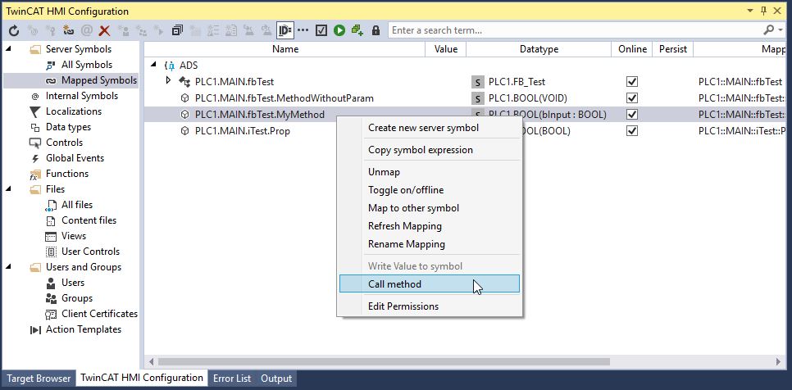The height and width of the screenshot is (390, 792).
Task: Open the window position dropdown arrow in title bar
Action: pos(750,10)
